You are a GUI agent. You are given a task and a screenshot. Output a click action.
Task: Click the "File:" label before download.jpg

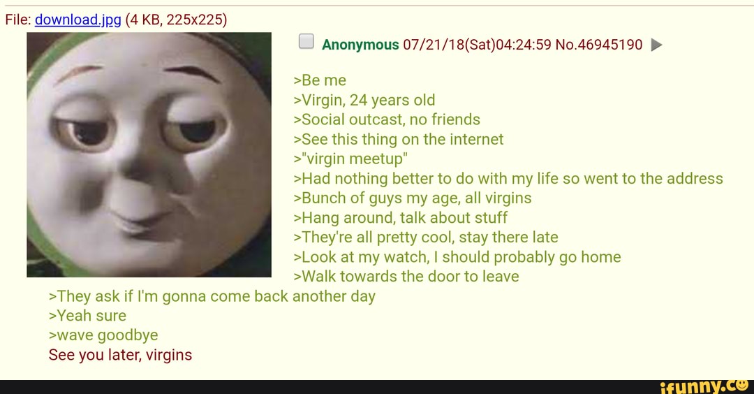point(18,20)
